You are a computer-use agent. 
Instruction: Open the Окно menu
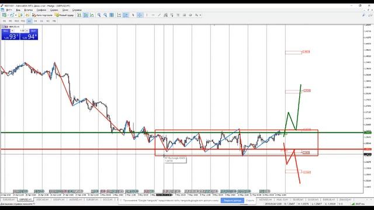coord(65,10)
